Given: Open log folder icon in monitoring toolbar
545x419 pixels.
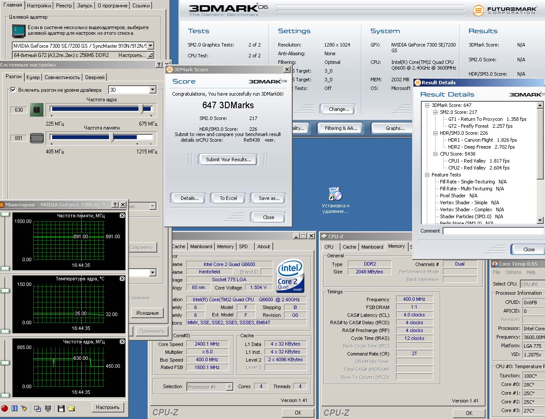Looking at the screenshot, I should (71, 408).
